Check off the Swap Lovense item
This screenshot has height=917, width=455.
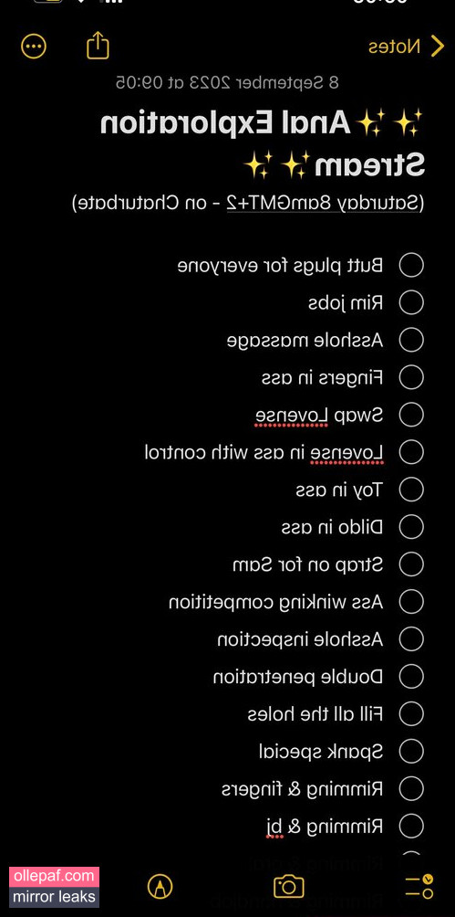[x=411, y=415]
